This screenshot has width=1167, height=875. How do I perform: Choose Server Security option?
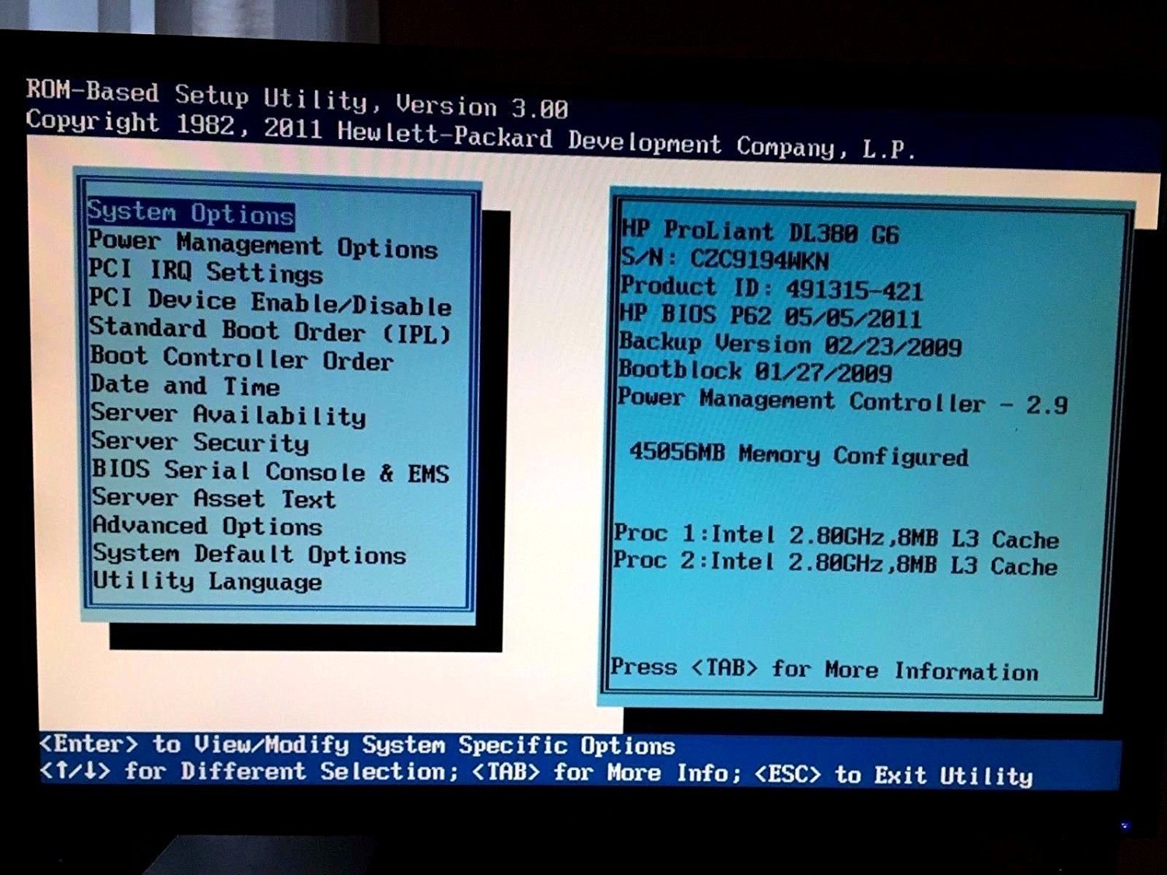200,442
